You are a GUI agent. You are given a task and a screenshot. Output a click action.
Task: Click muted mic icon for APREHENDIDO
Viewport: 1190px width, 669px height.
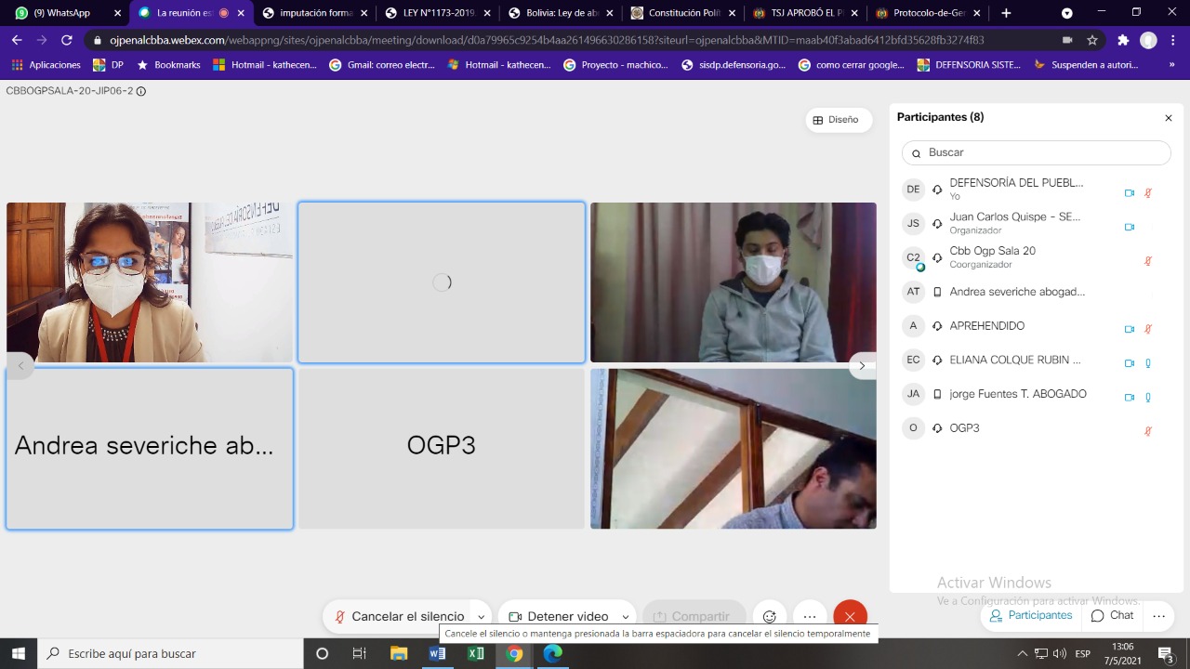[x=1148, y=329]
